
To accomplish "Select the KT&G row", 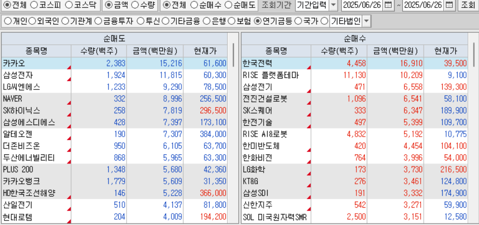I will click(355, 181).
